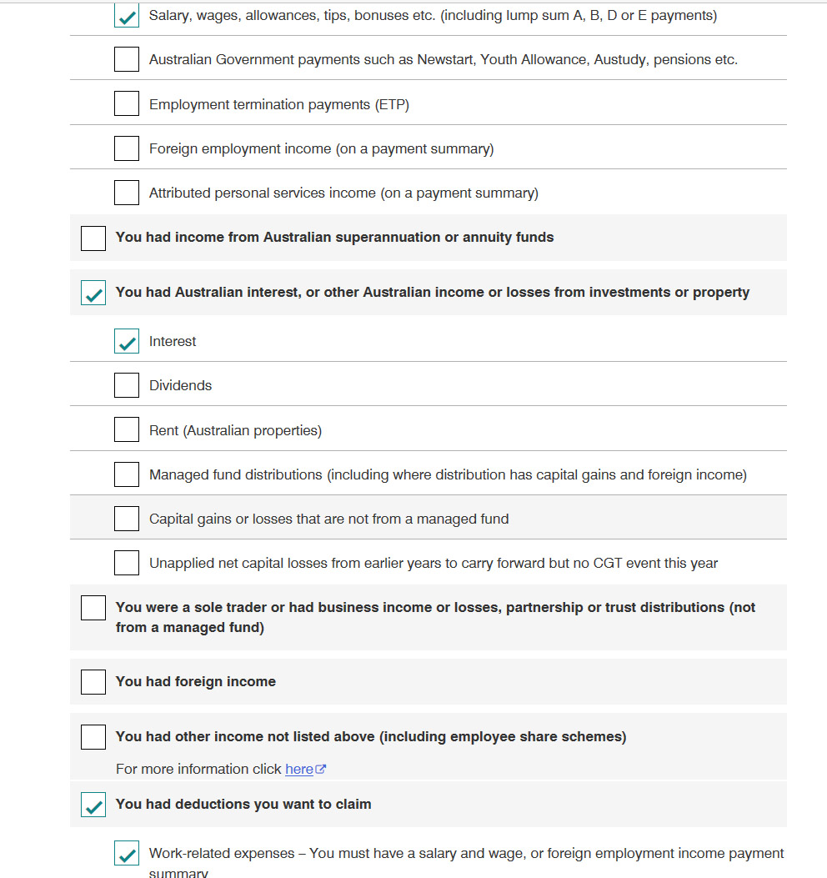This screenshot has height=878, width=827.
Task: Tick Attributed personal services income
Action: pyautogui.click(x=127, y=193)
